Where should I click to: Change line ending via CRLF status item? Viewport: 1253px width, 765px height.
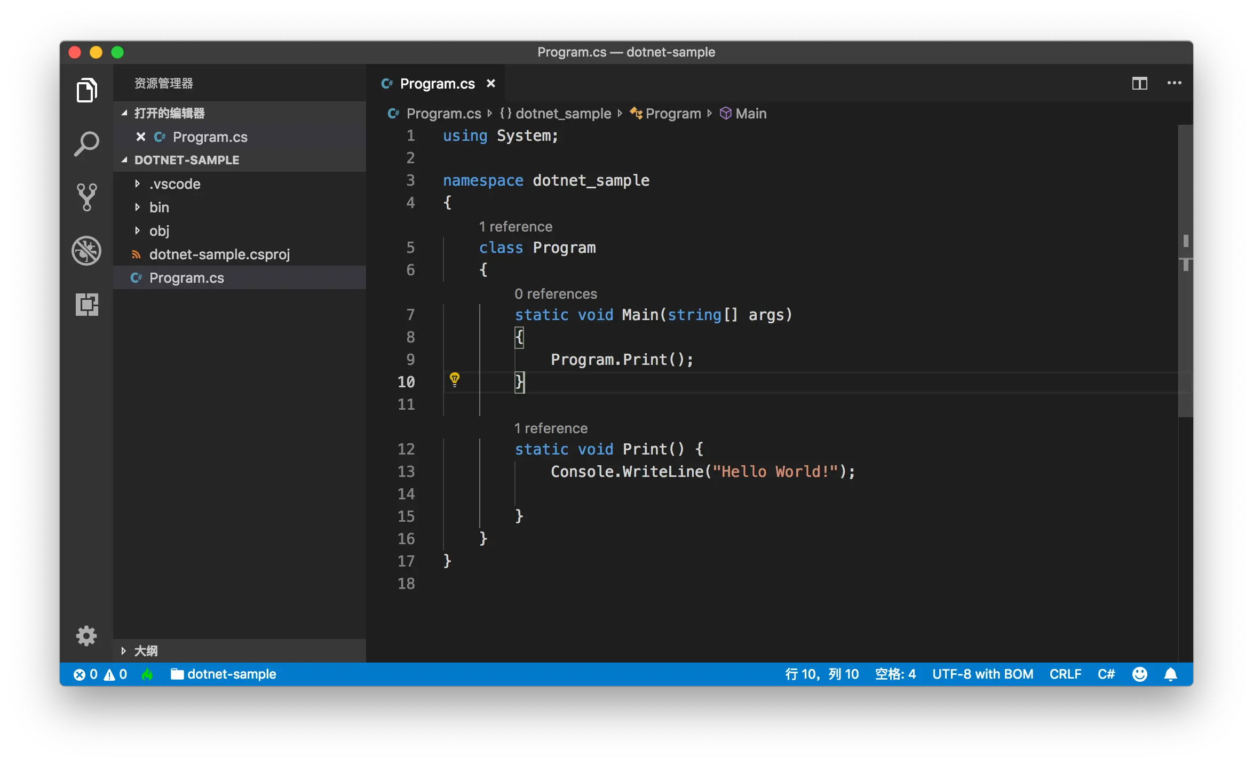point(1065,674)
